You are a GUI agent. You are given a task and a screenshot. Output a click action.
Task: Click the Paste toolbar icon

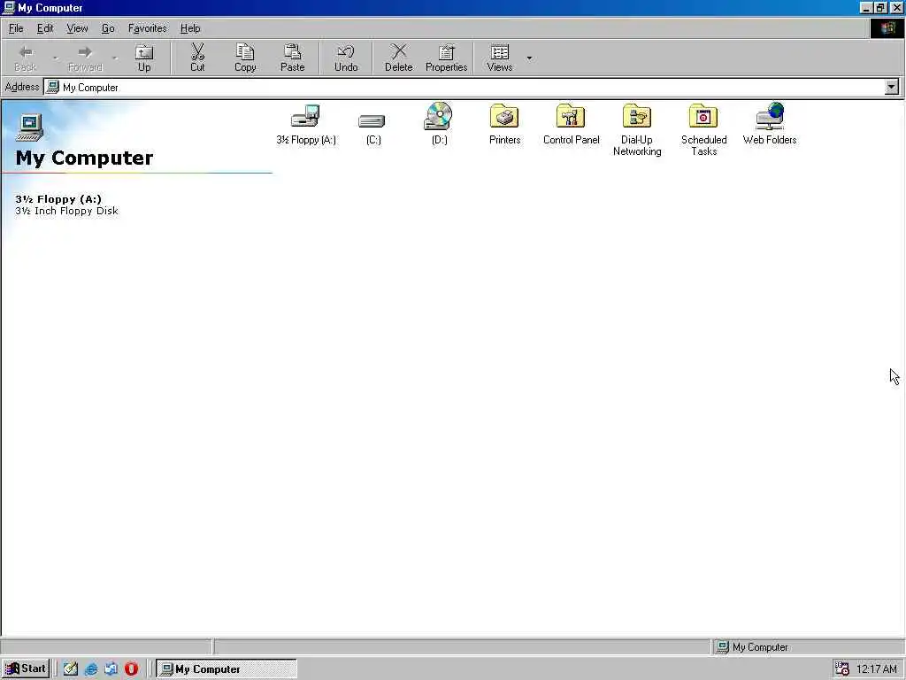click(292, 58)
